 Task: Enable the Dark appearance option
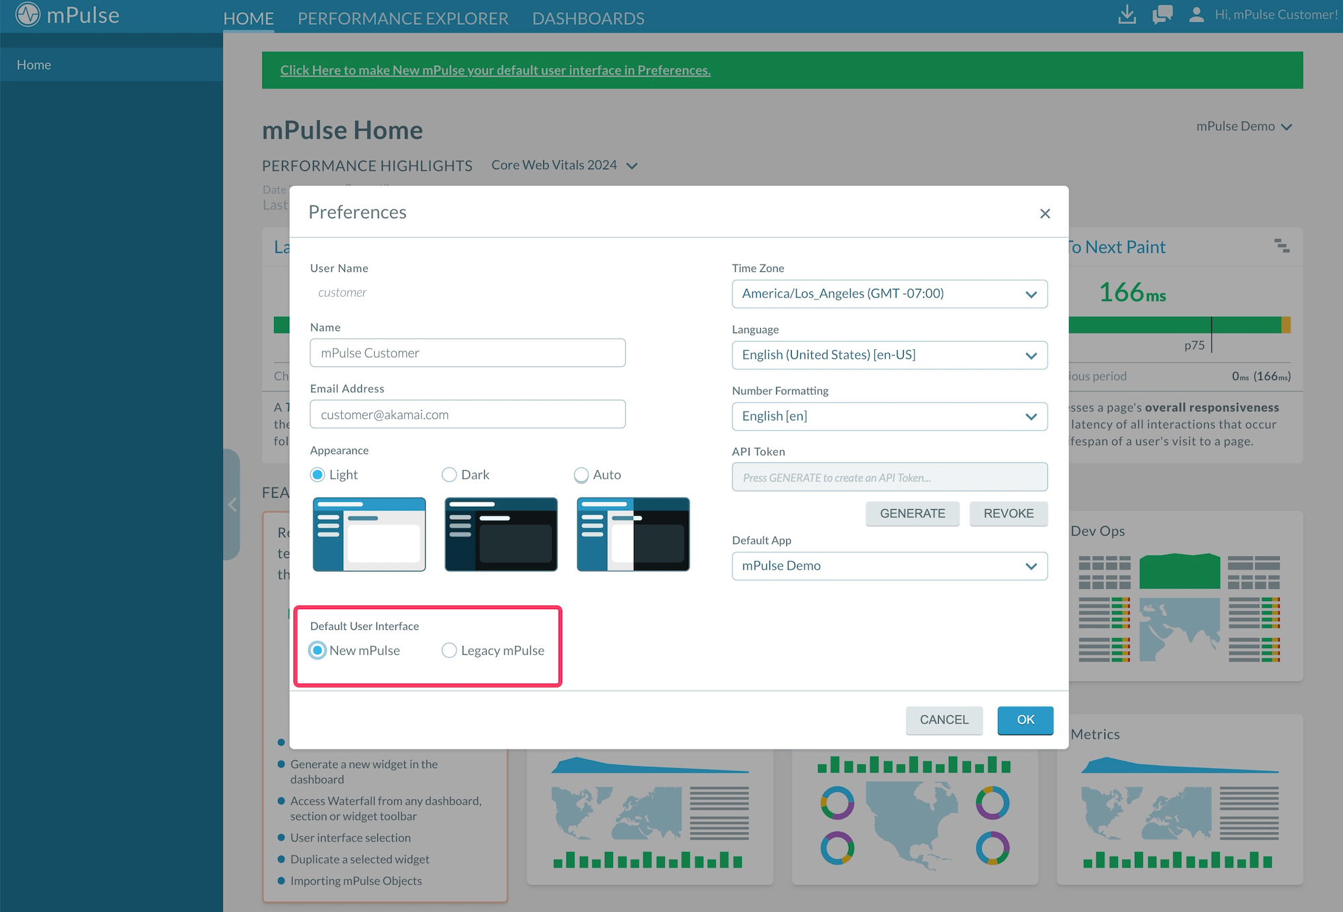click(449, 475)
